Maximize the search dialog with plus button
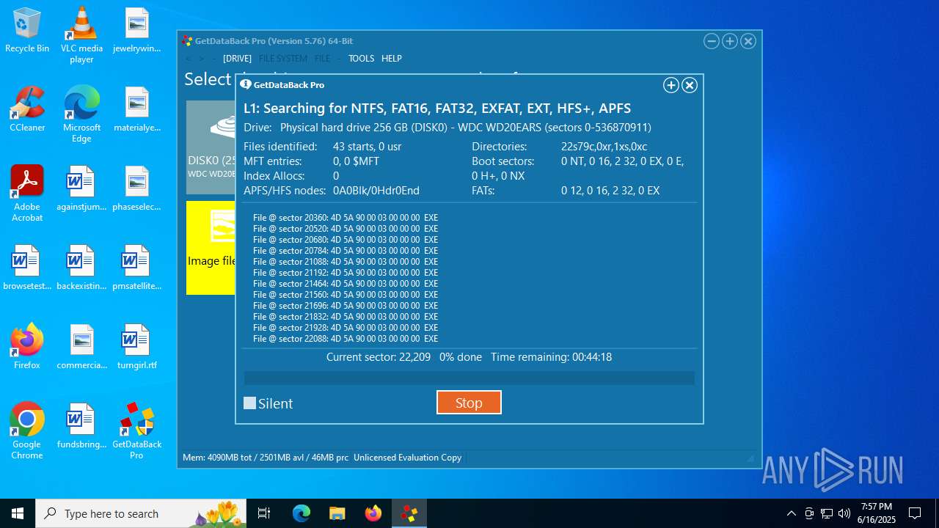 (671, 86)
